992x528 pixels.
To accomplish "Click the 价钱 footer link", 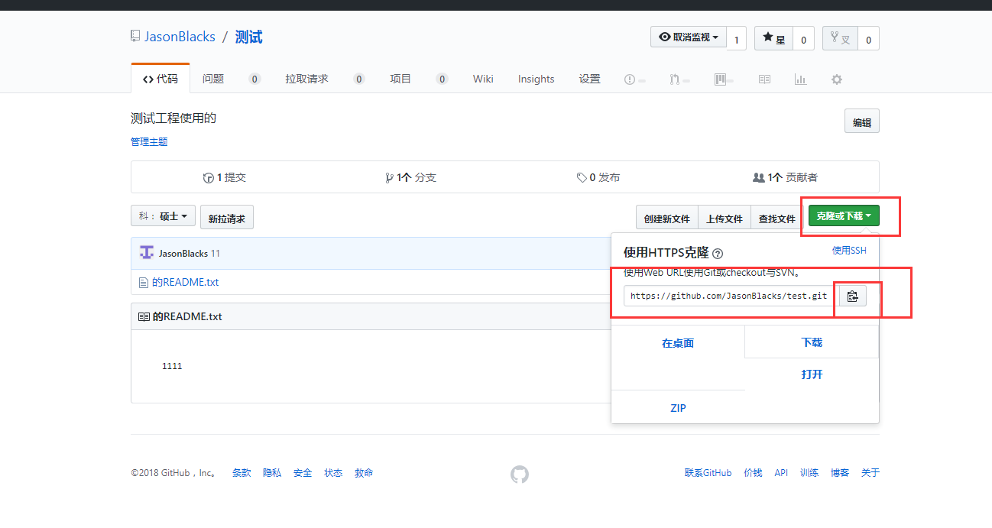I will (754, 473).
